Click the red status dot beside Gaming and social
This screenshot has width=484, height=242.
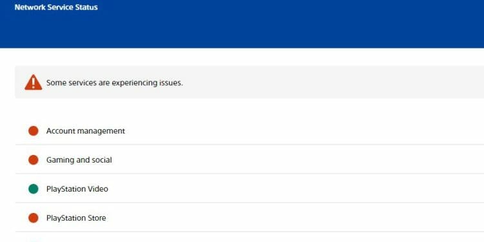coord(34,160)
